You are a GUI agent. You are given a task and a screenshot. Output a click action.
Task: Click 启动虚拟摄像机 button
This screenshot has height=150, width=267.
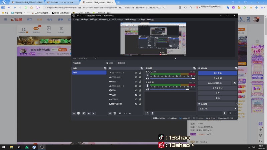coord(215,83)
